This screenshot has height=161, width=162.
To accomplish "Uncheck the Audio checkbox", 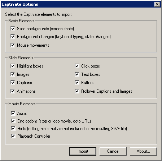I will point(13,113).
